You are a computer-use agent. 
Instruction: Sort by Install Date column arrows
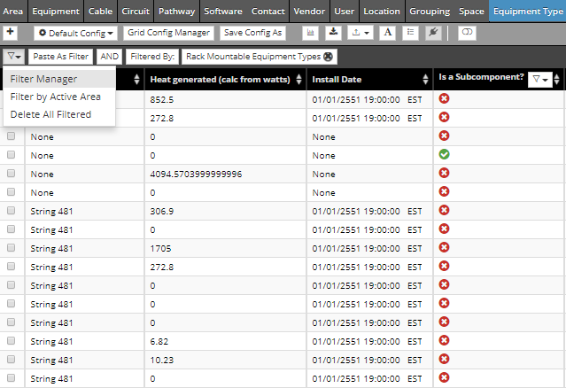pos(425,80)
